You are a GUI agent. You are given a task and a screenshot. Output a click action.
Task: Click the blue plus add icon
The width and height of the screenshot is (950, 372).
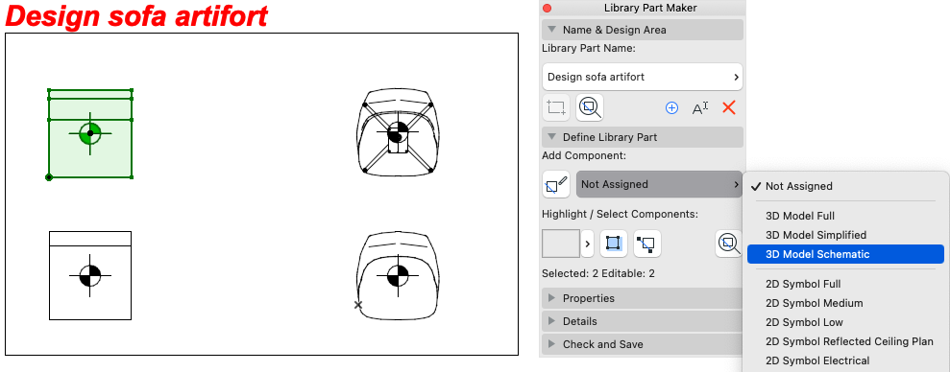click(671, 107)
